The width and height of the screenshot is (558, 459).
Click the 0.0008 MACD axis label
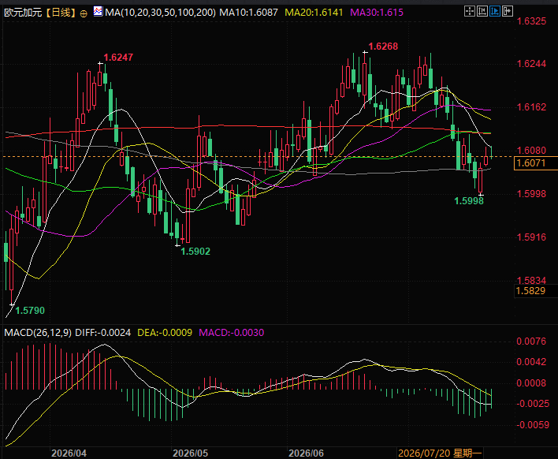coord(531,383)
